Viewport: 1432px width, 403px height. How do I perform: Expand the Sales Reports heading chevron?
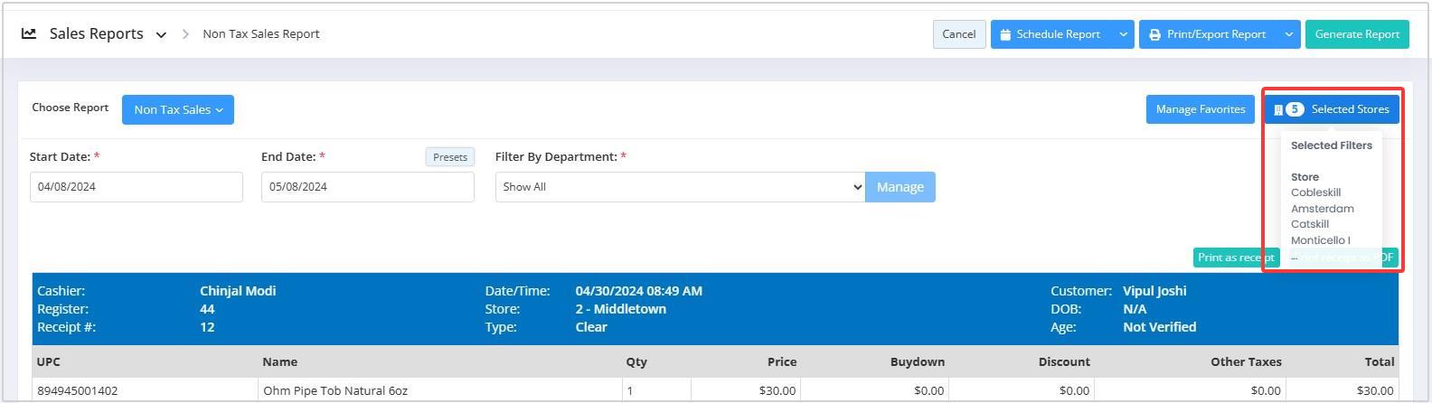pyautogui.click(x=161, y=34)
